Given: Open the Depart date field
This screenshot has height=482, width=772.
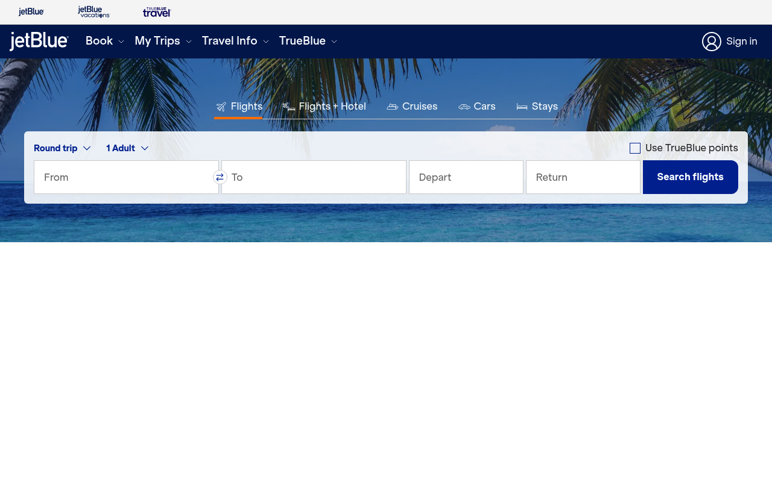Looking at the screenshot, I should click(x=466, y=177).
